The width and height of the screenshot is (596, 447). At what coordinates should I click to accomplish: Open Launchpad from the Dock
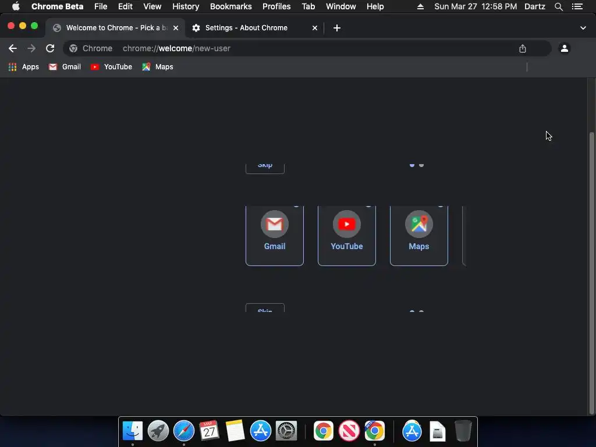[x=158, y=431]
